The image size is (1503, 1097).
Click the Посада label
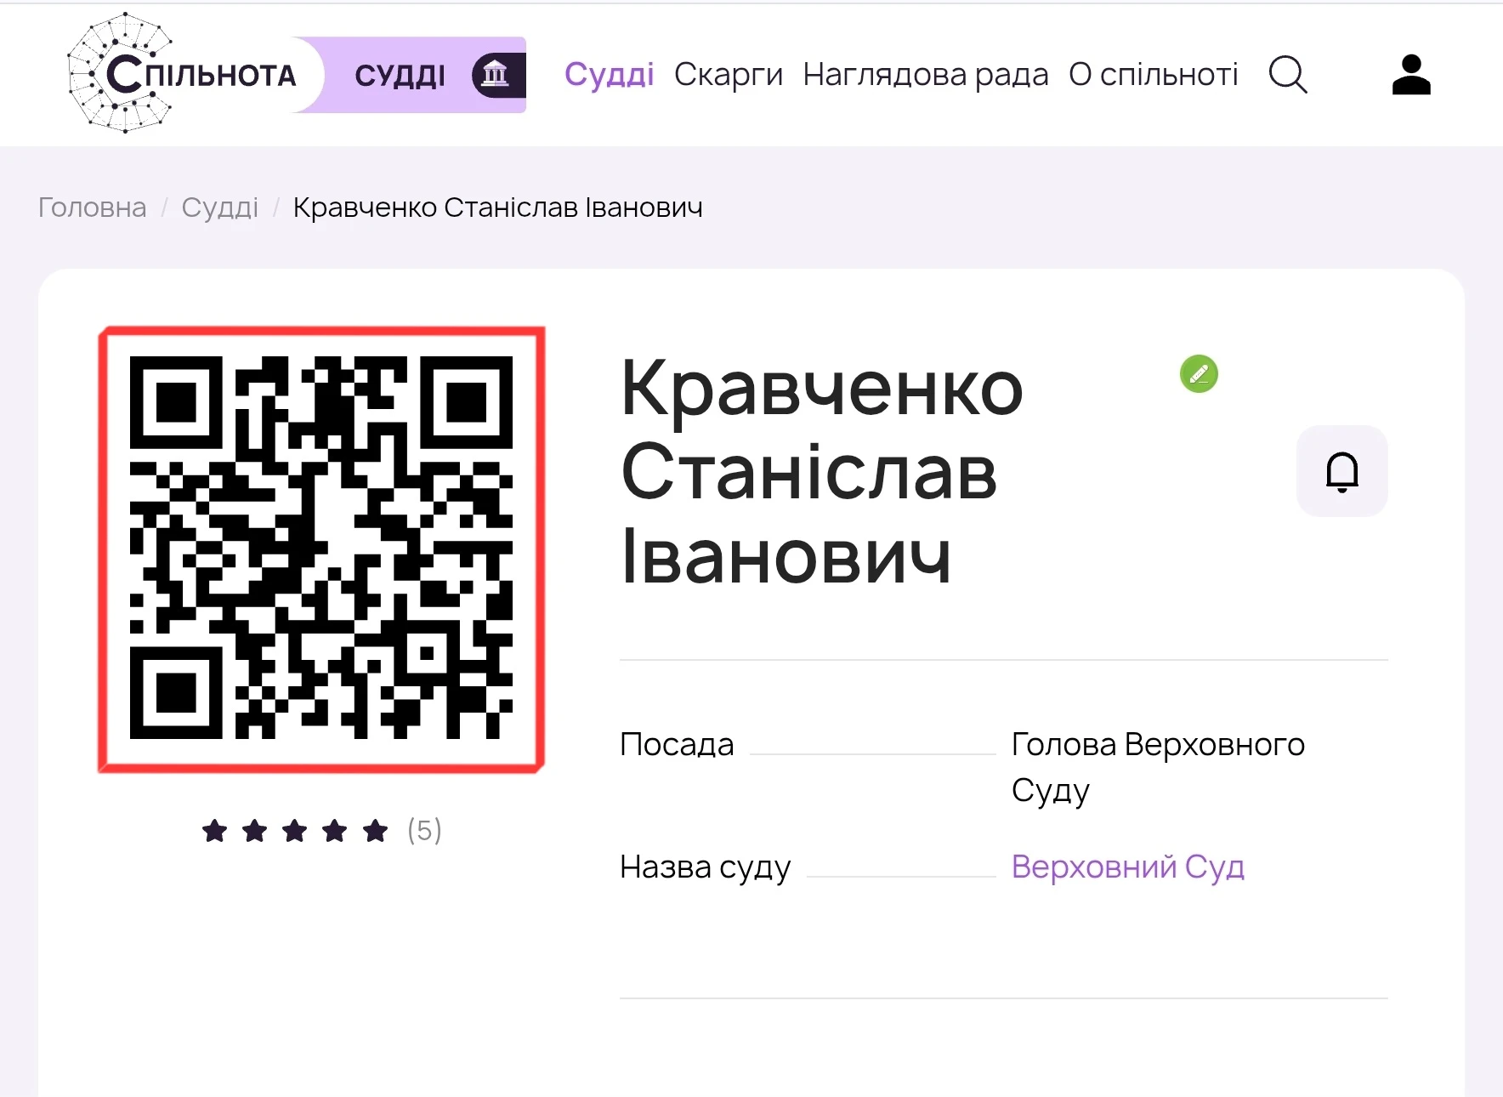(677, 744)
